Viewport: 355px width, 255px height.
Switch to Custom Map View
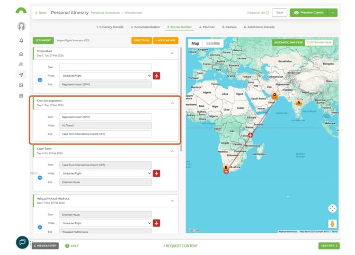(x=319, y=42)
